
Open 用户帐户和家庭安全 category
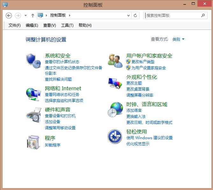pyautogui.click(x=149, y=56)
